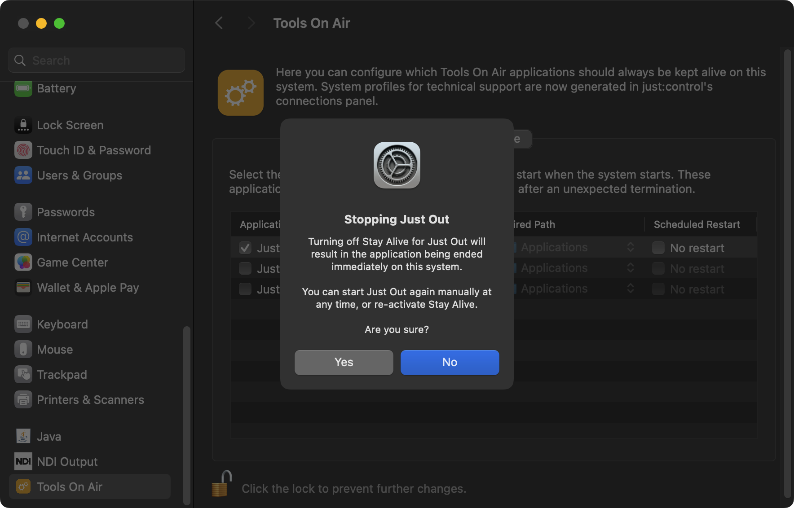The height and width of the screenshot is (508, 794).
Task: Click in the Search field
Action: pos(97,60)
